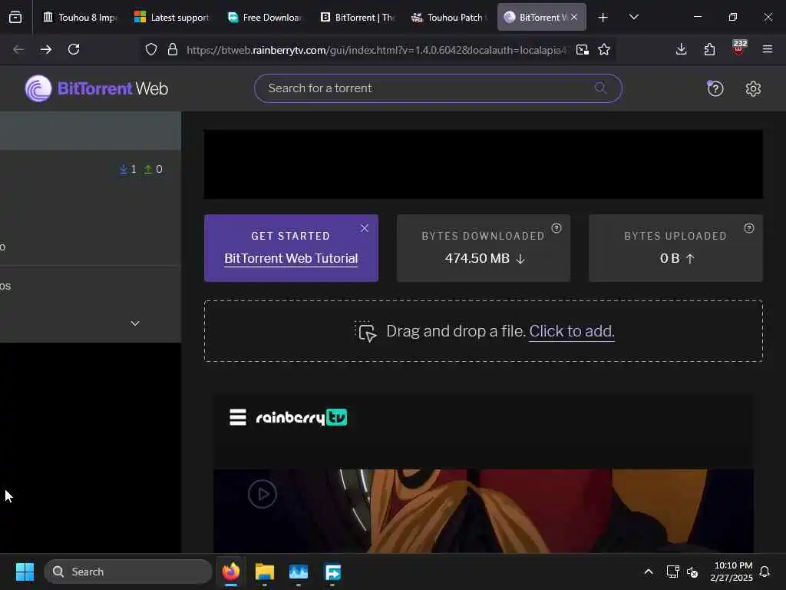
Task: Click the taskbar Search box
Action: click(128, 572)
